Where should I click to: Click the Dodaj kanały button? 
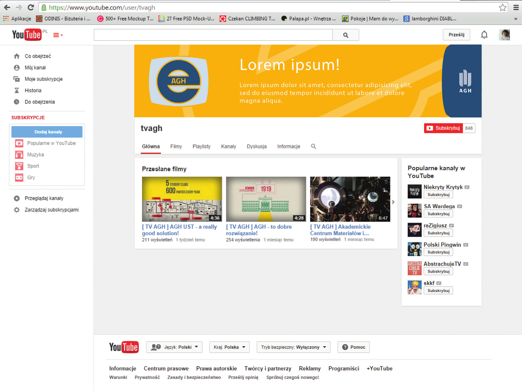coord(47,132)
